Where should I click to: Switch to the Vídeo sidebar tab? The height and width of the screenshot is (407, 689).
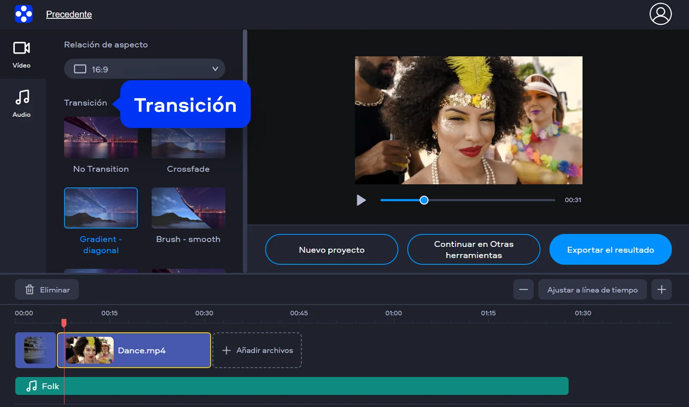pyautogui.click(x=21, y=54)
